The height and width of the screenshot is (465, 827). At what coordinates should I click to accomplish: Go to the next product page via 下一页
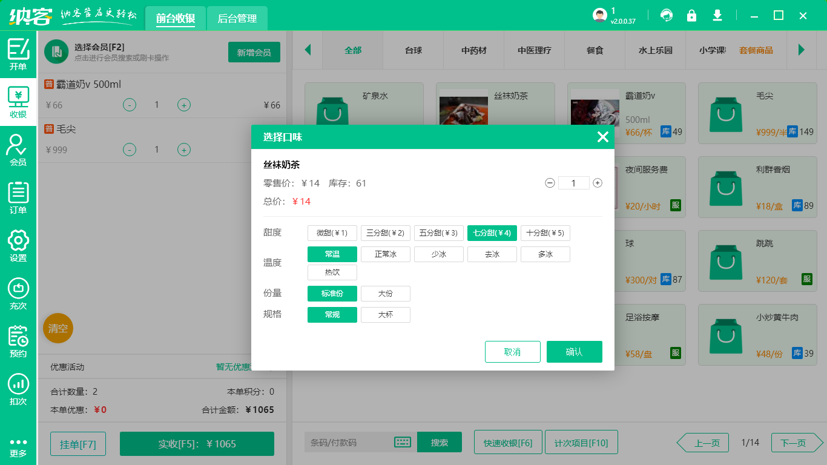tap(795, 442)
